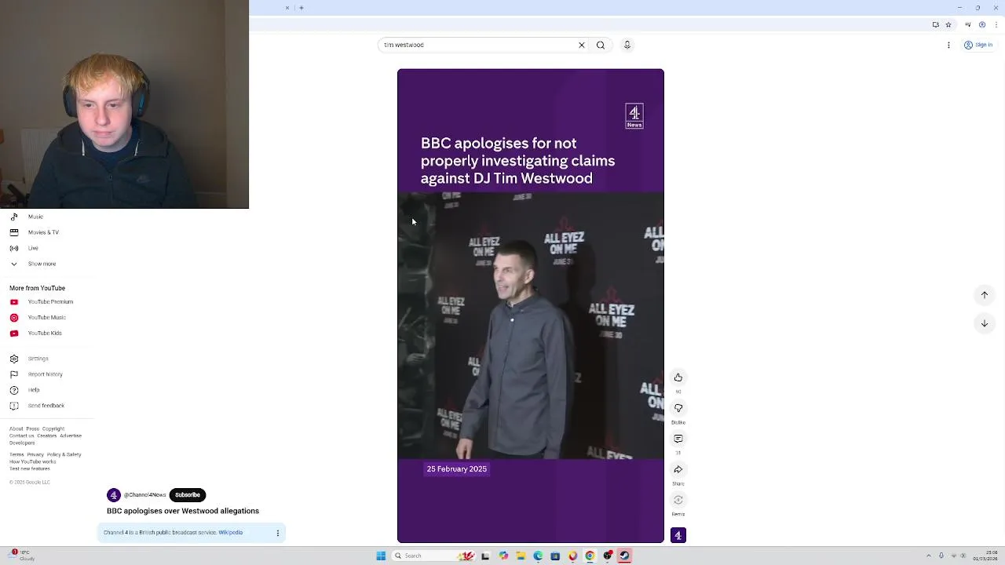Image resolution: width=1005 pixels, height=565 pixels.
Task: Click 'How YouTube works' footer link
Action: 32,461
